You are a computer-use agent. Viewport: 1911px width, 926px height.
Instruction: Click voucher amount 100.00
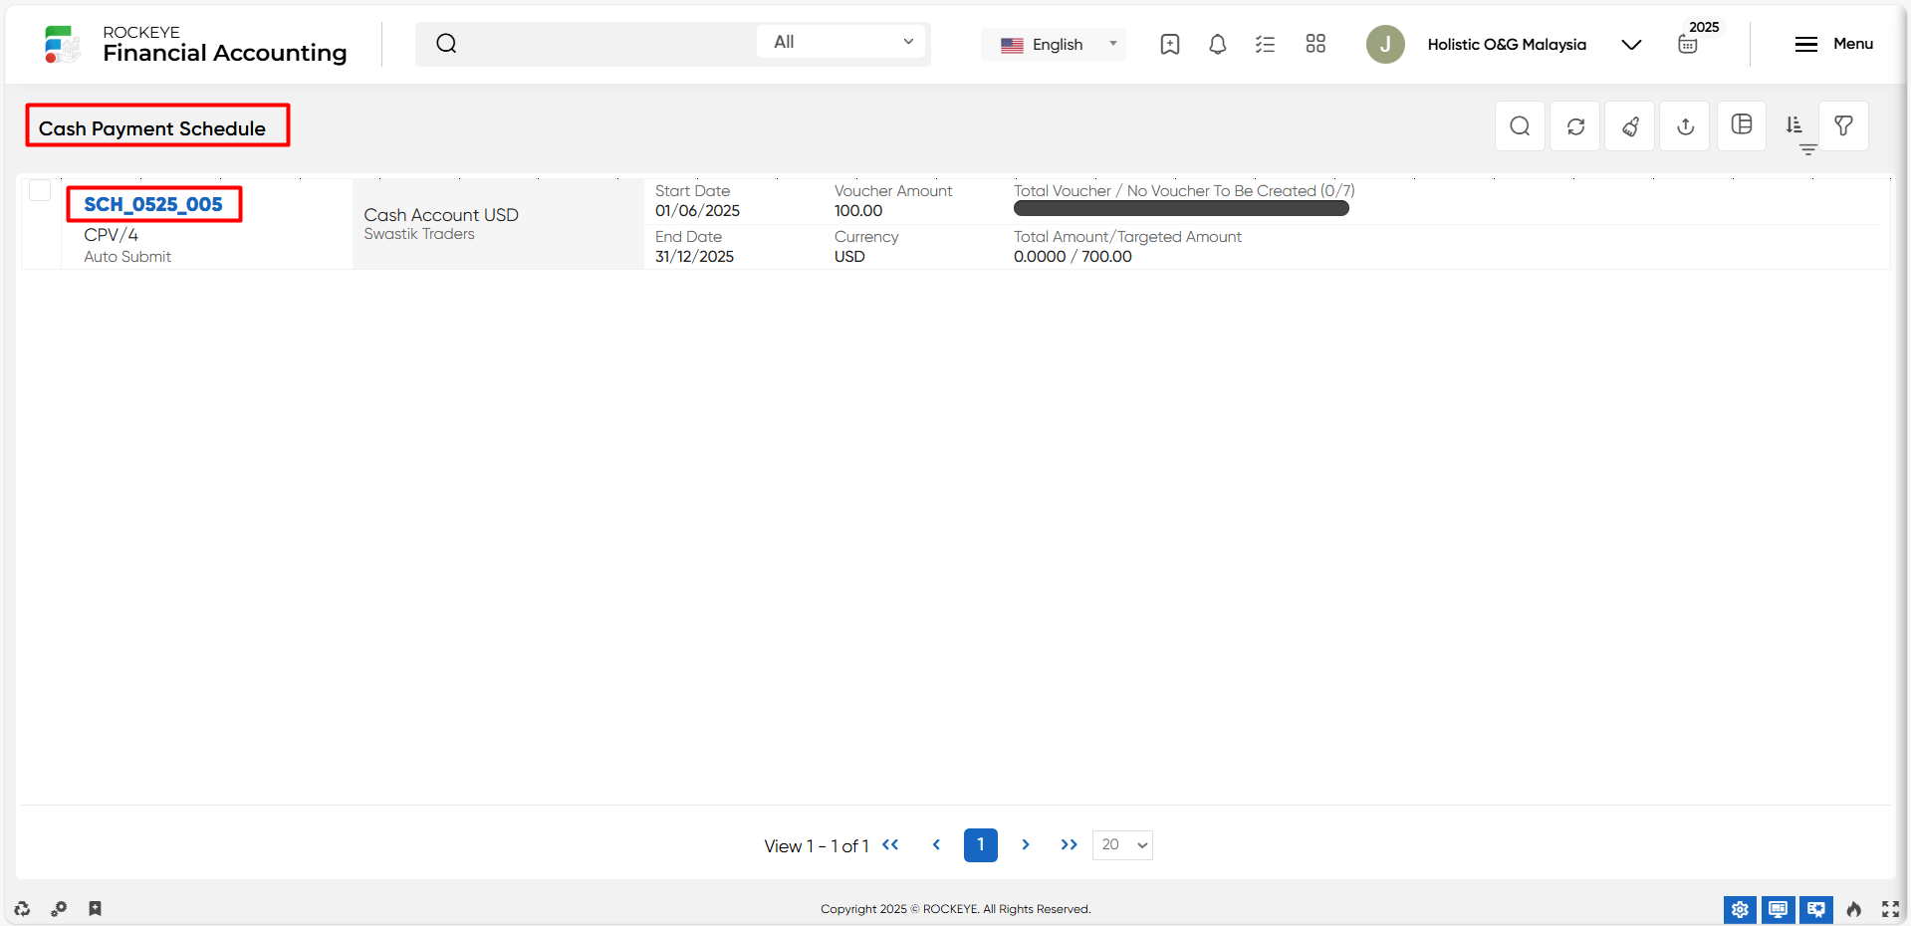click(858, 211)
